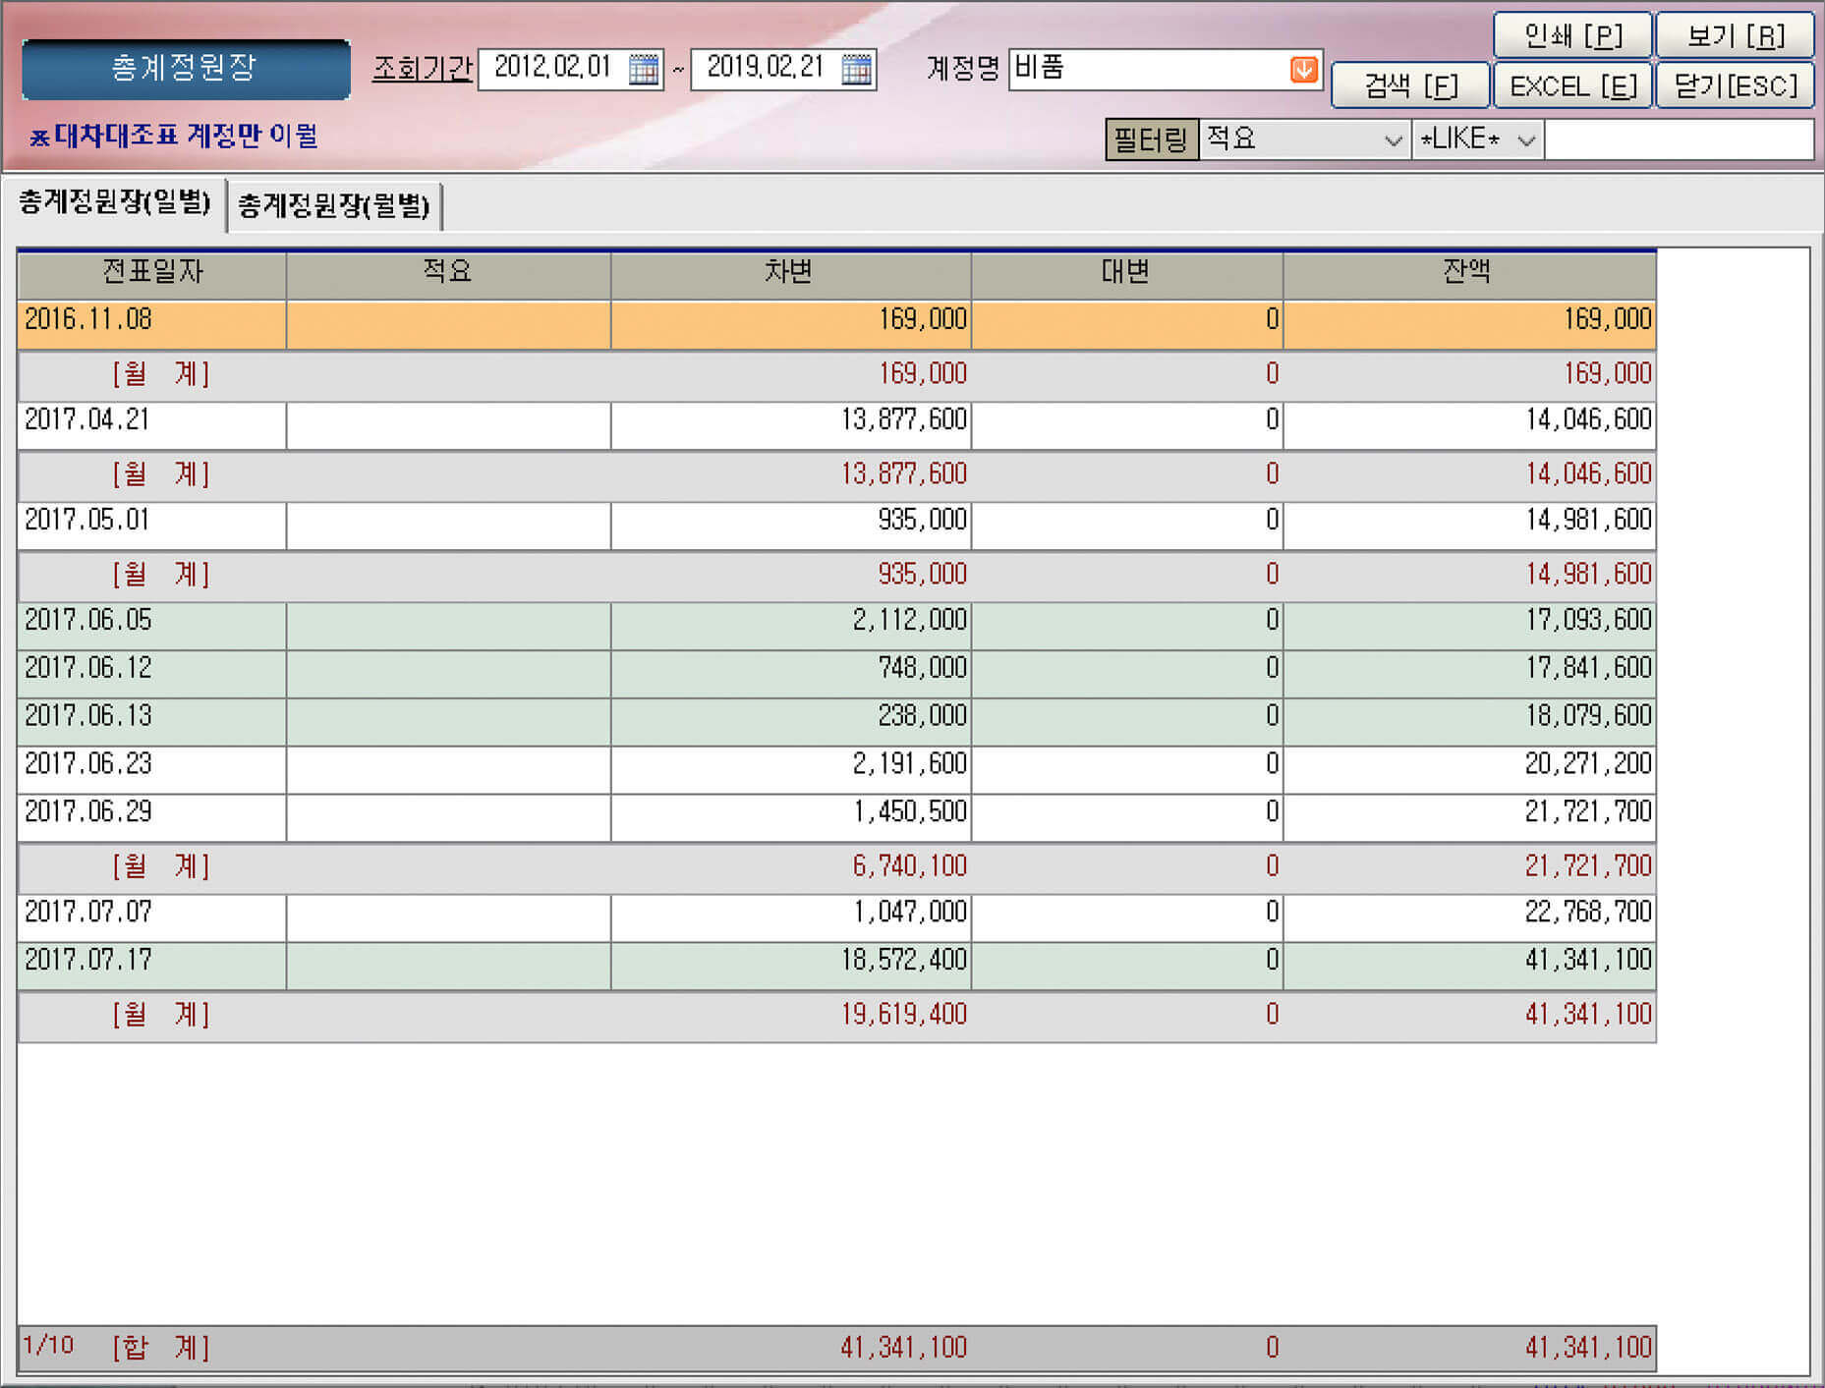Click the start date field 2012.02.01
This screenshot has width=1825, height=1388.
tap(553, 69)
